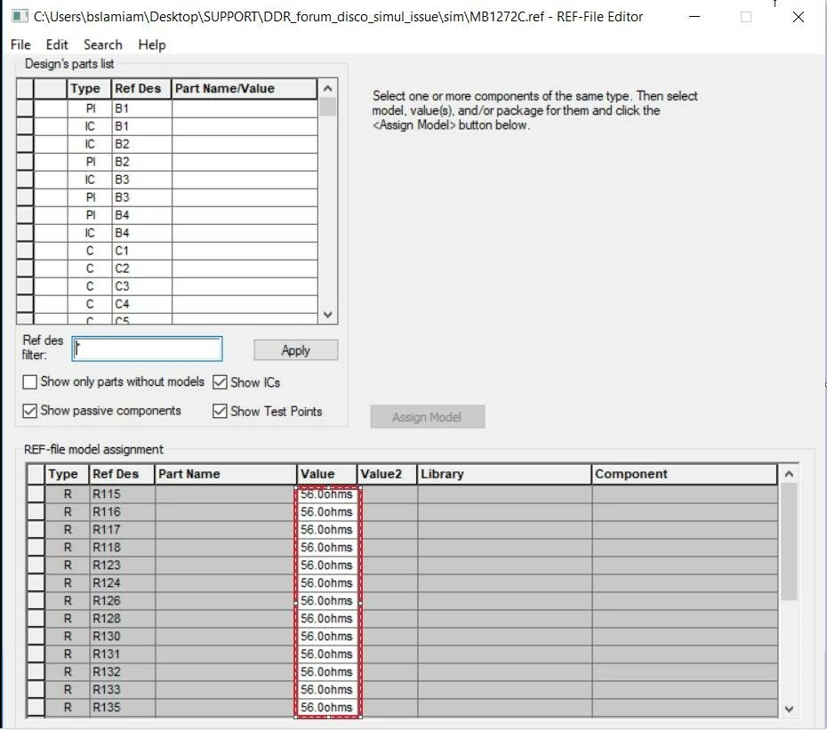Viewport: 827px width, 730px height.
Task: Click the C4 ref des cell
Action: 142,304
